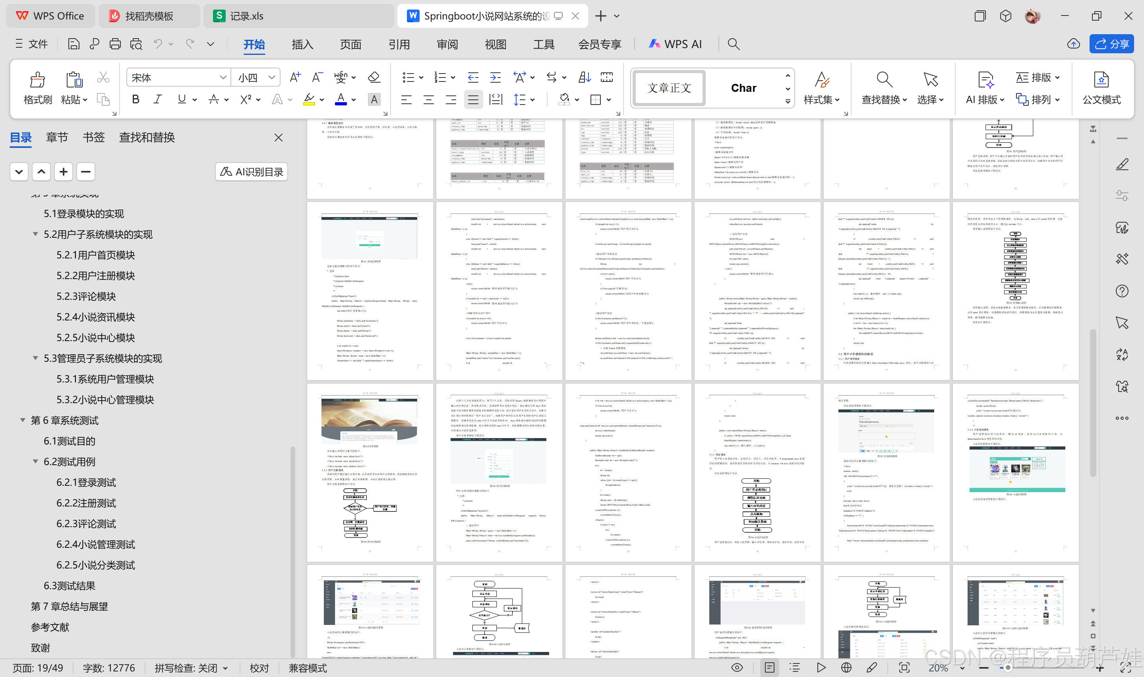Toggle justified paragraph alignment
The image size is (1144, 677).
(473, 99)
